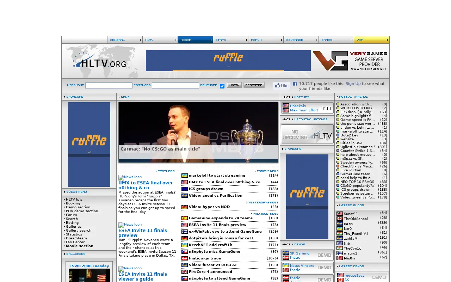This screenshot has width=451, height=282.
Task: Focus the Username input field
Action: (109, 85)
